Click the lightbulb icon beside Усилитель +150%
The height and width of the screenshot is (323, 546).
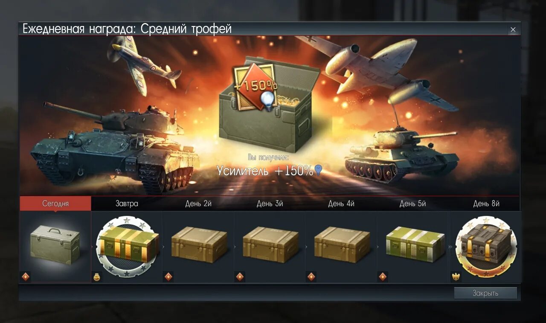318,171
